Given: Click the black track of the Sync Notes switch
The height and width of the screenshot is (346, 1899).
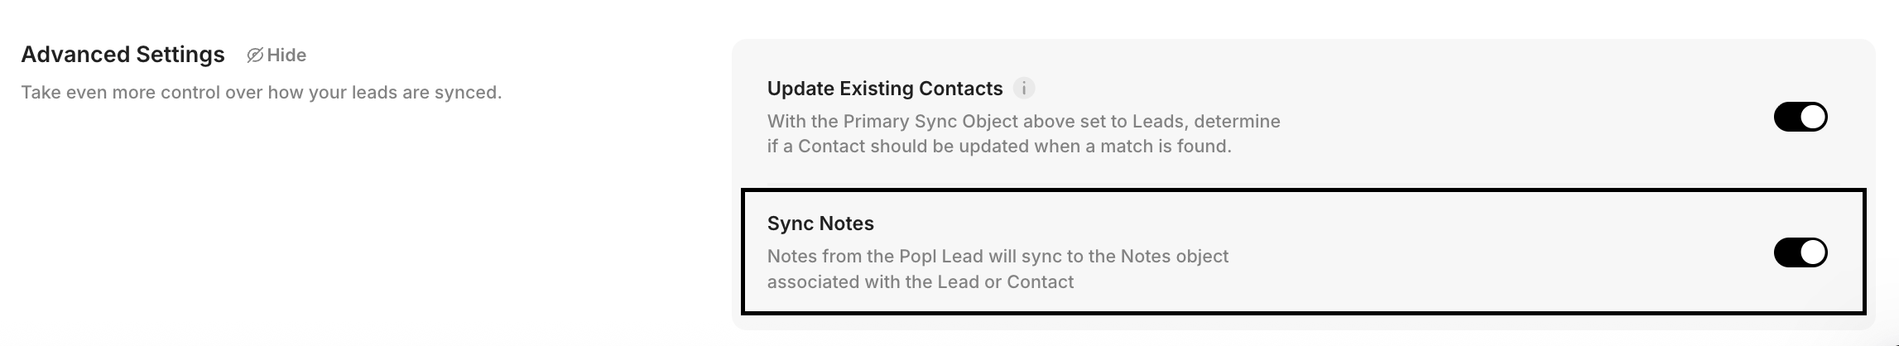Looking at the screenshot, I should (x=1786, y=252).
